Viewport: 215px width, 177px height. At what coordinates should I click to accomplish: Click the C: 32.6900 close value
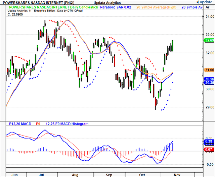15,14
